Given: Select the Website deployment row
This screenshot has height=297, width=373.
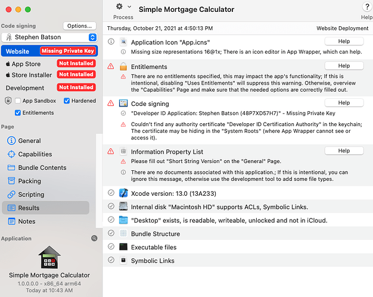Looking at the screenshot, I should [49, 51].
